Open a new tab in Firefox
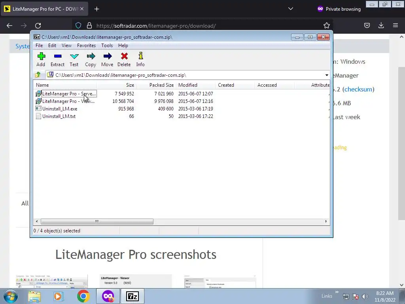405x304 pixels. [x=97, y=9]
